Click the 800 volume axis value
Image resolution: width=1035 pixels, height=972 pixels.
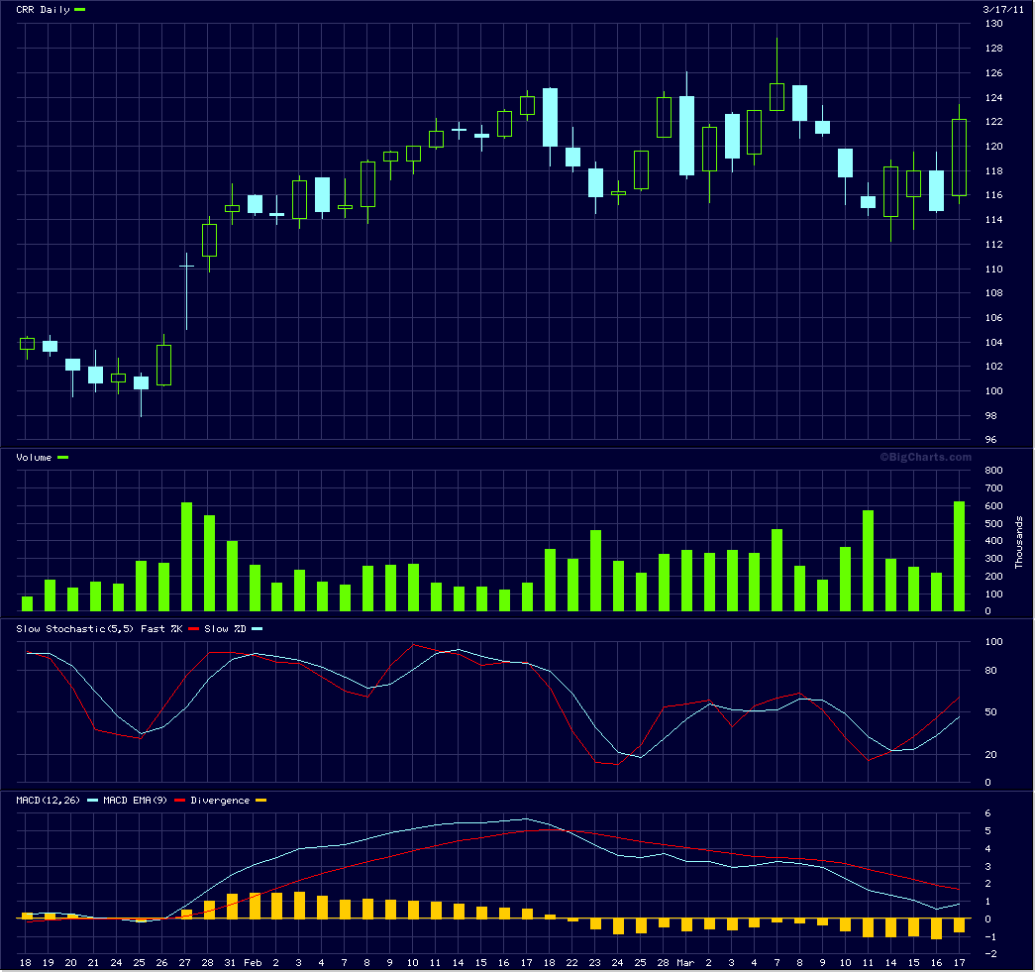tap(993, 471)
